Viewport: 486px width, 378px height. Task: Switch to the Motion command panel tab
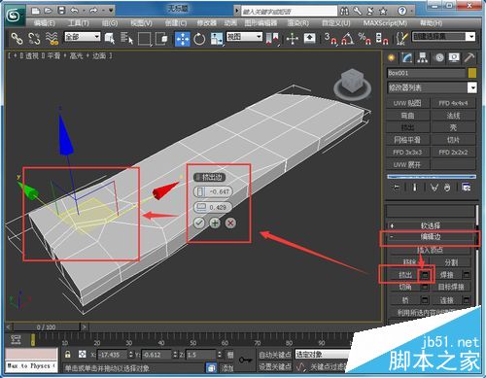(x=439, y=58)
